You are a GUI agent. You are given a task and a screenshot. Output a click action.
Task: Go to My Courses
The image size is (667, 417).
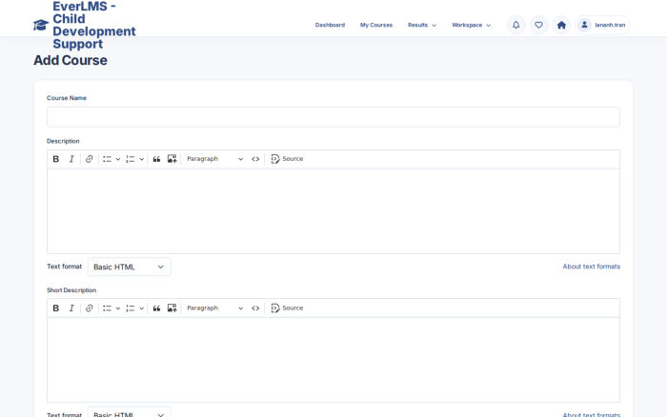tap(376, 25)
